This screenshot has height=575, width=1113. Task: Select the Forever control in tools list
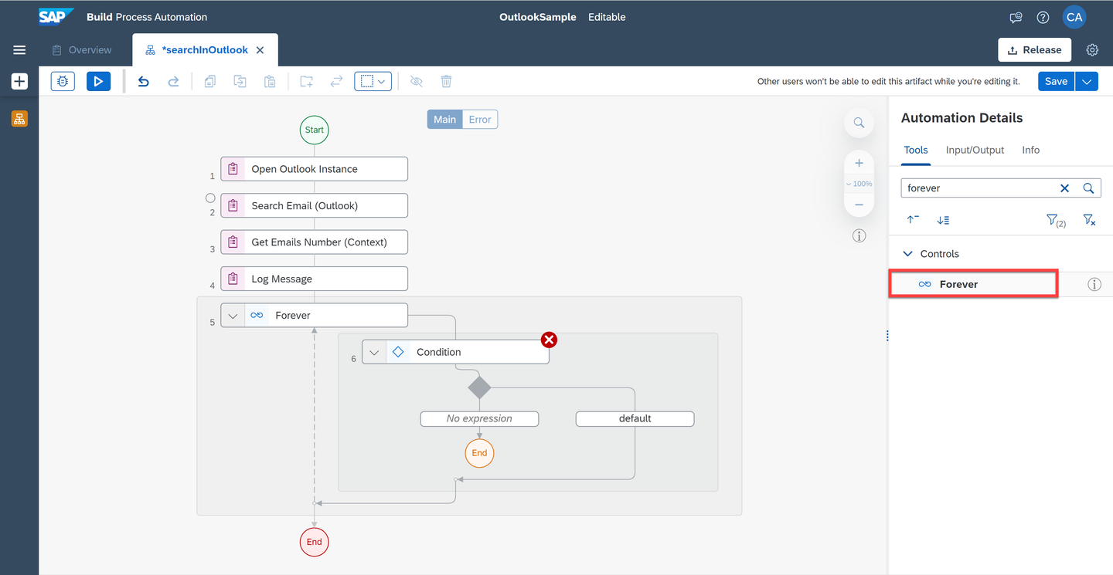[974, 284]
